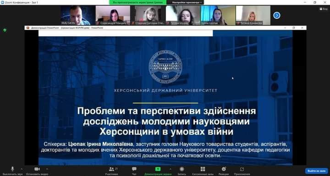Select the RMU MON participant video
Viewport: 330px width, 176px height.
click(78, 16)
